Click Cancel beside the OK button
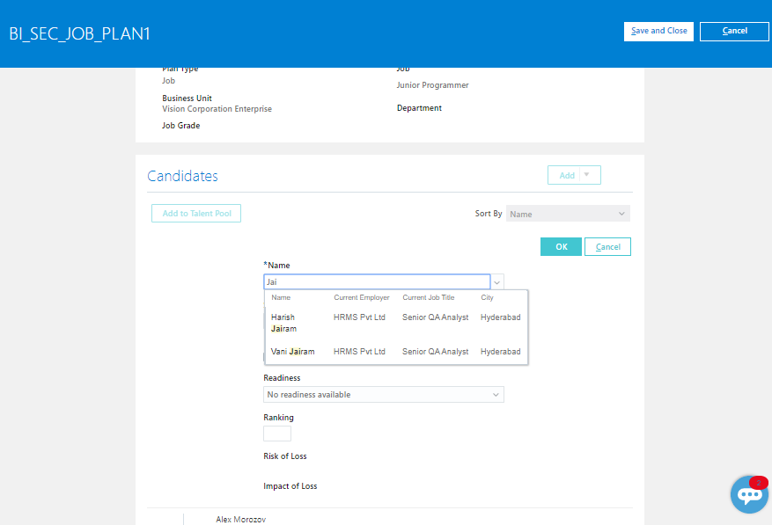This screenshot has width=772, height=525. tap(607, 246)
